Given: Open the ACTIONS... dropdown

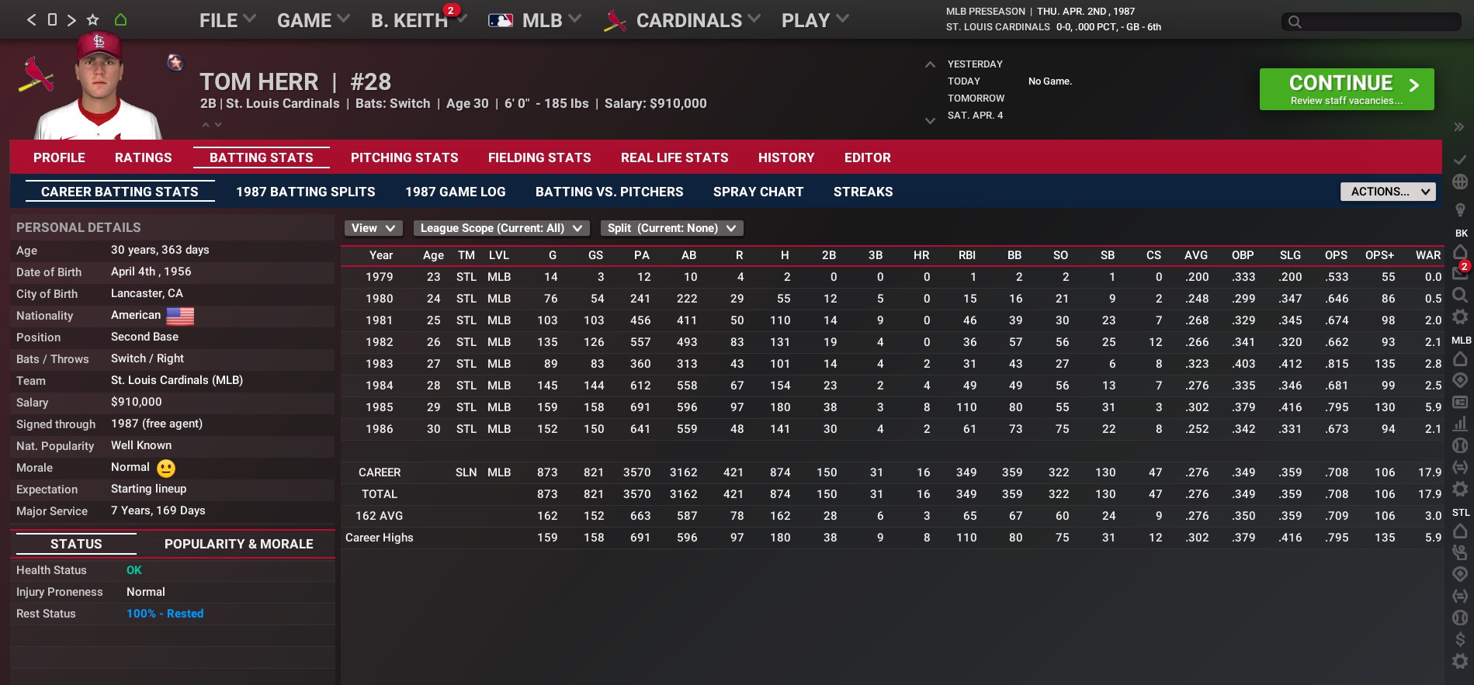Looking at the screenshot, I should (1388, 192).
